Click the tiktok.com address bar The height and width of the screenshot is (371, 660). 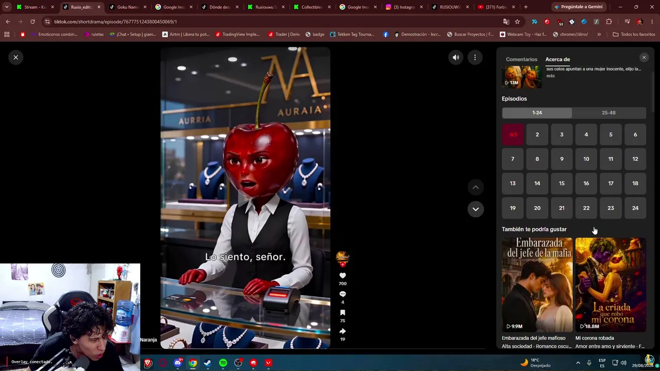[273, 22]
